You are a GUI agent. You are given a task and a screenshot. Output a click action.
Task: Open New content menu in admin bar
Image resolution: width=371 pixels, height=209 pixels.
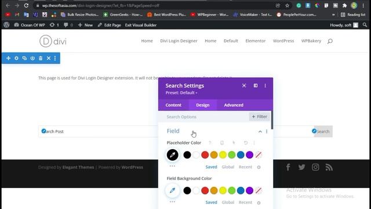[85, 25]
